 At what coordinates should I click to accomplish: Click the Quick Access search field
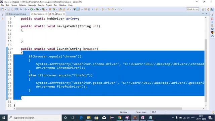pyautogui.click(x=192, y=9)
